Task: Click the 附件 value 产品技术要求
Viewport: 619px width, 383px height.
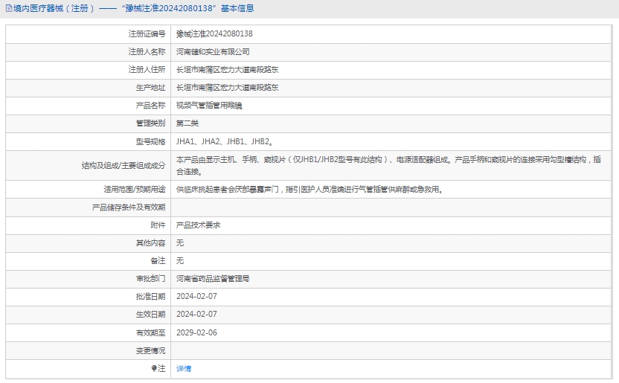Action: point(198,225)
